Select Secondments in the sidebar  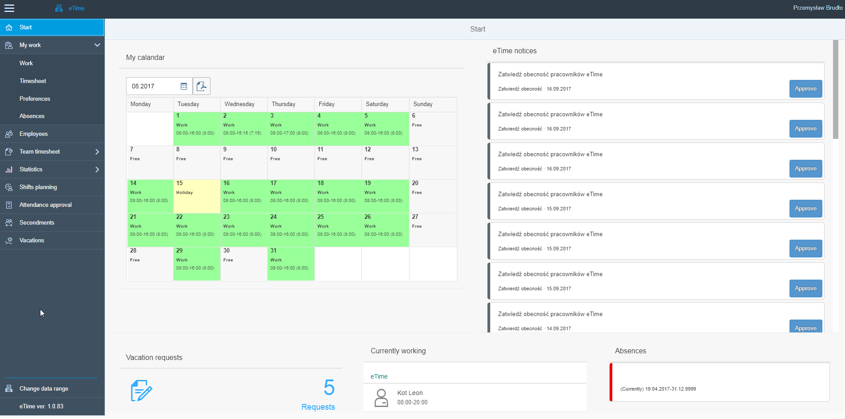pyautogui.click(x=37, y=222)
